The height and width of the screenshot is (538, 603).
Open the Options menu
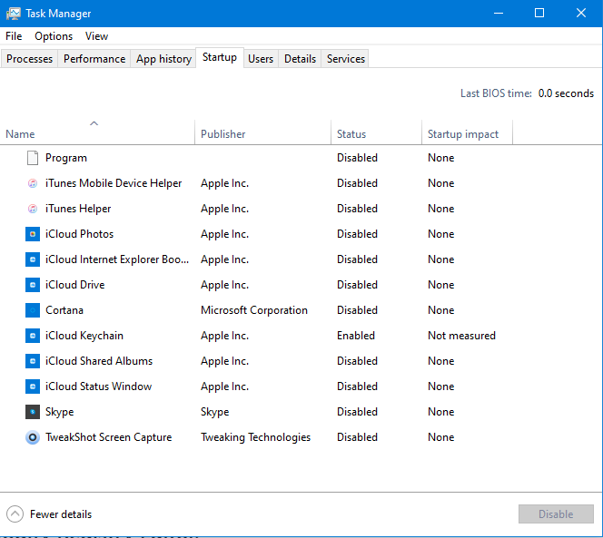54,36
